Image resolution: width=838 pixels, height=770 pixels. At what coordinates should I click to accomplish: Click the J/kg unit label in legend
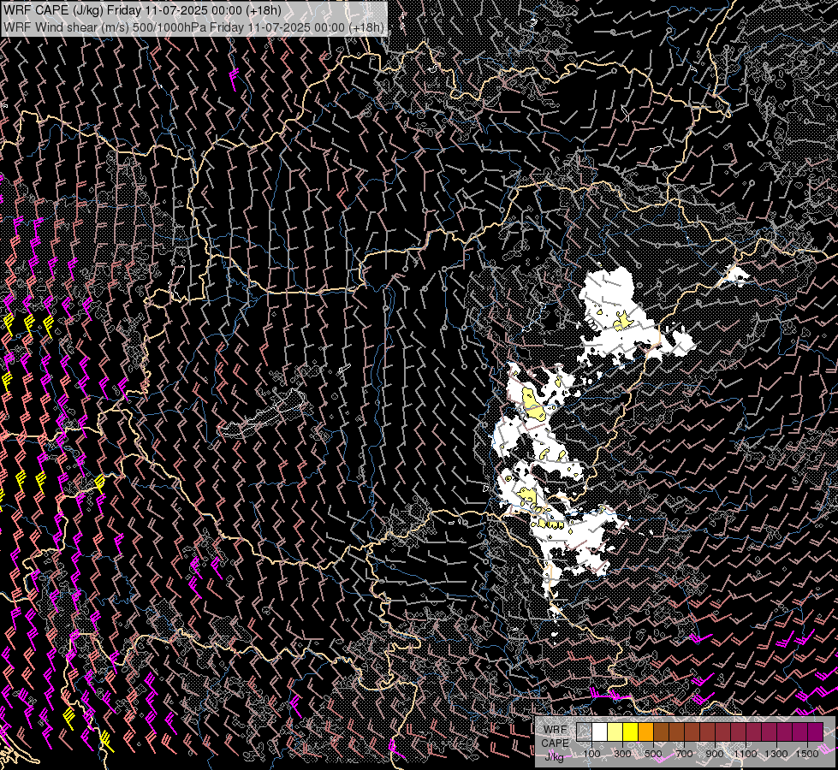coord(554,757)
